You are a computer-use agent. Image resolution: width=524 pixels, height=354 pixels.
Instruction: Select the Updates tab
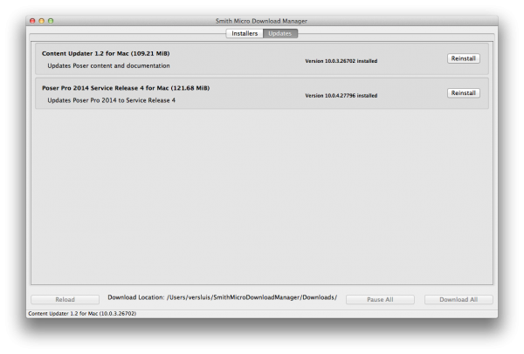[280, 33]
